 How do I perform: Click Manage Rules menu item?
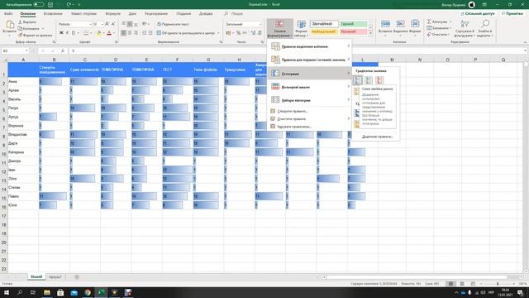coord(309,127)
